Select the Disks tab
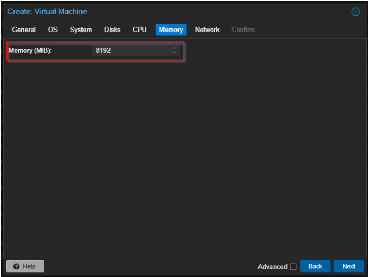 [x=112, y=30]
